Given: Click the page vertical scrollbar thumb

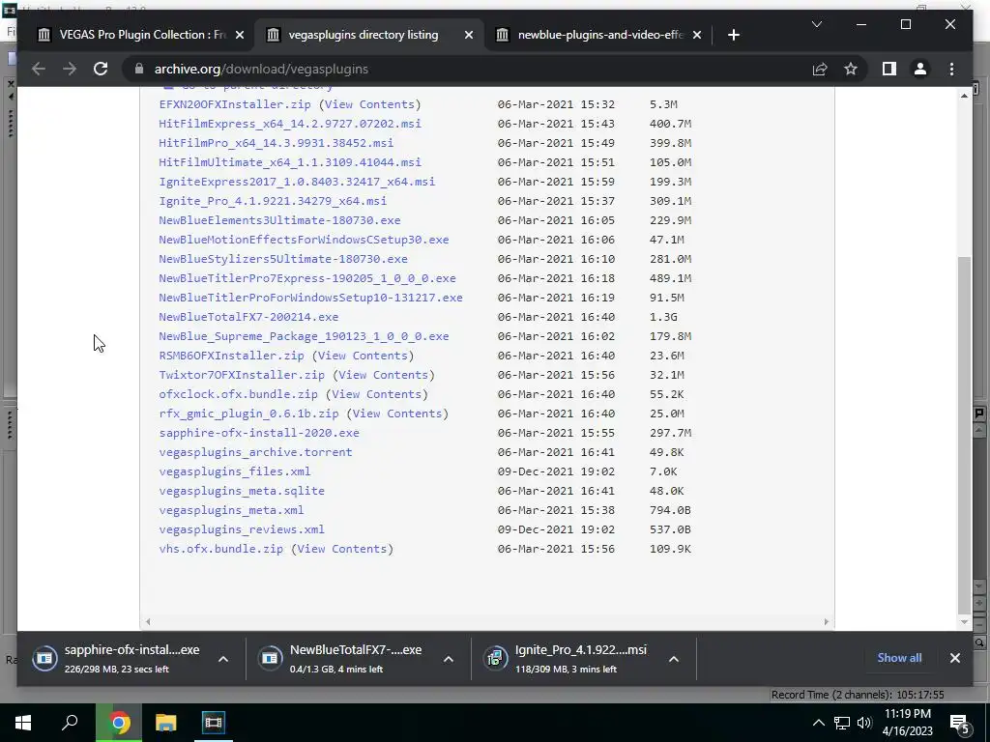Looking at the screenshot, I should tap(964, 434).
